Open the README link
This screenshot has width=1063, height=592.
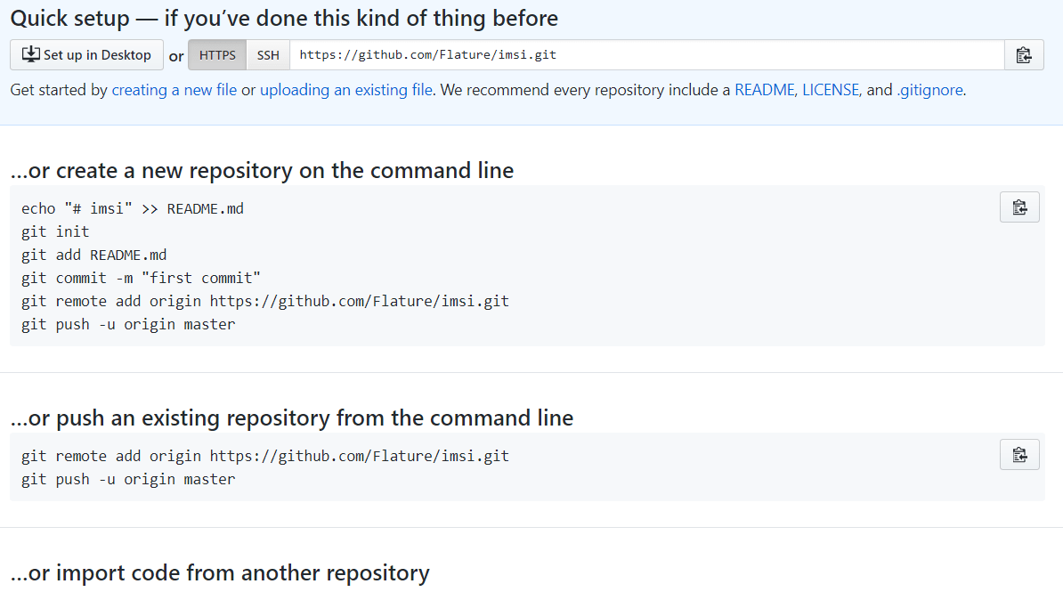(x=765, y=89)
